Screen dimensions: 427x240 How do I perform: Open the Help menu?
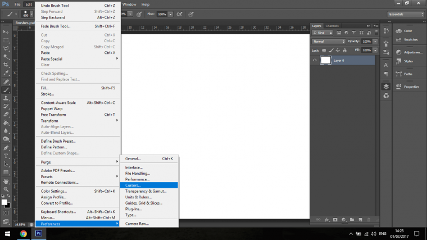point(146,4)
